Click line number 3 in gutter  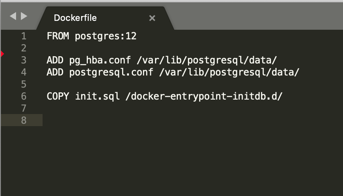coord(24,60)
